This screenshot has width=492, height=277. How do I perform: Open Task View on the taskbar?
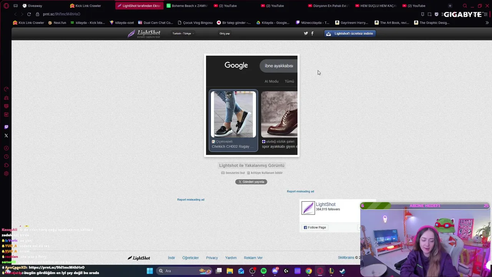pyautogui.click(x=219, y=271)
